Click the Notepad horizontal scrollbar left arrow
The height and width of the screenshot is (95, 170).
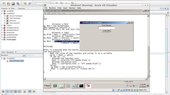[45, 79]
